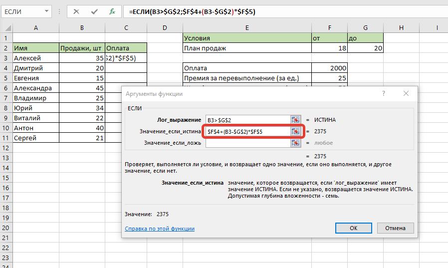Select row 12 header
The height and width of the screenshot is (268, 448).
[6, 148]
